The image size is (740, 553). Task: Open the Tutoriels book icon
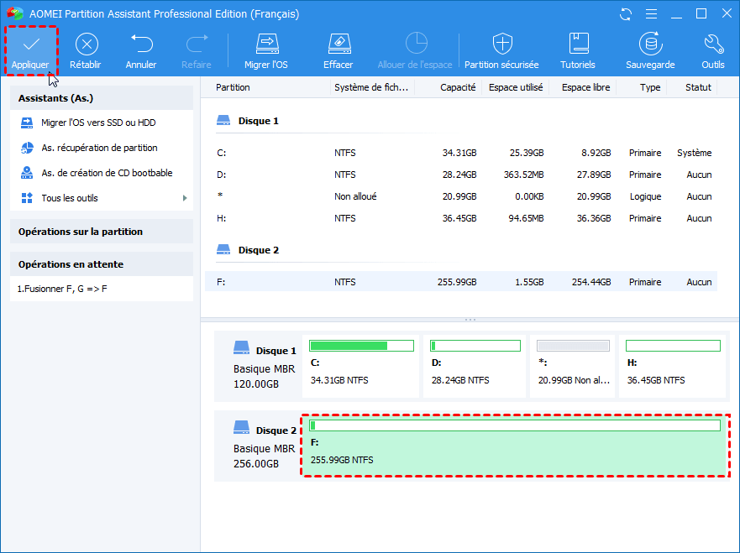coord(578,44)
